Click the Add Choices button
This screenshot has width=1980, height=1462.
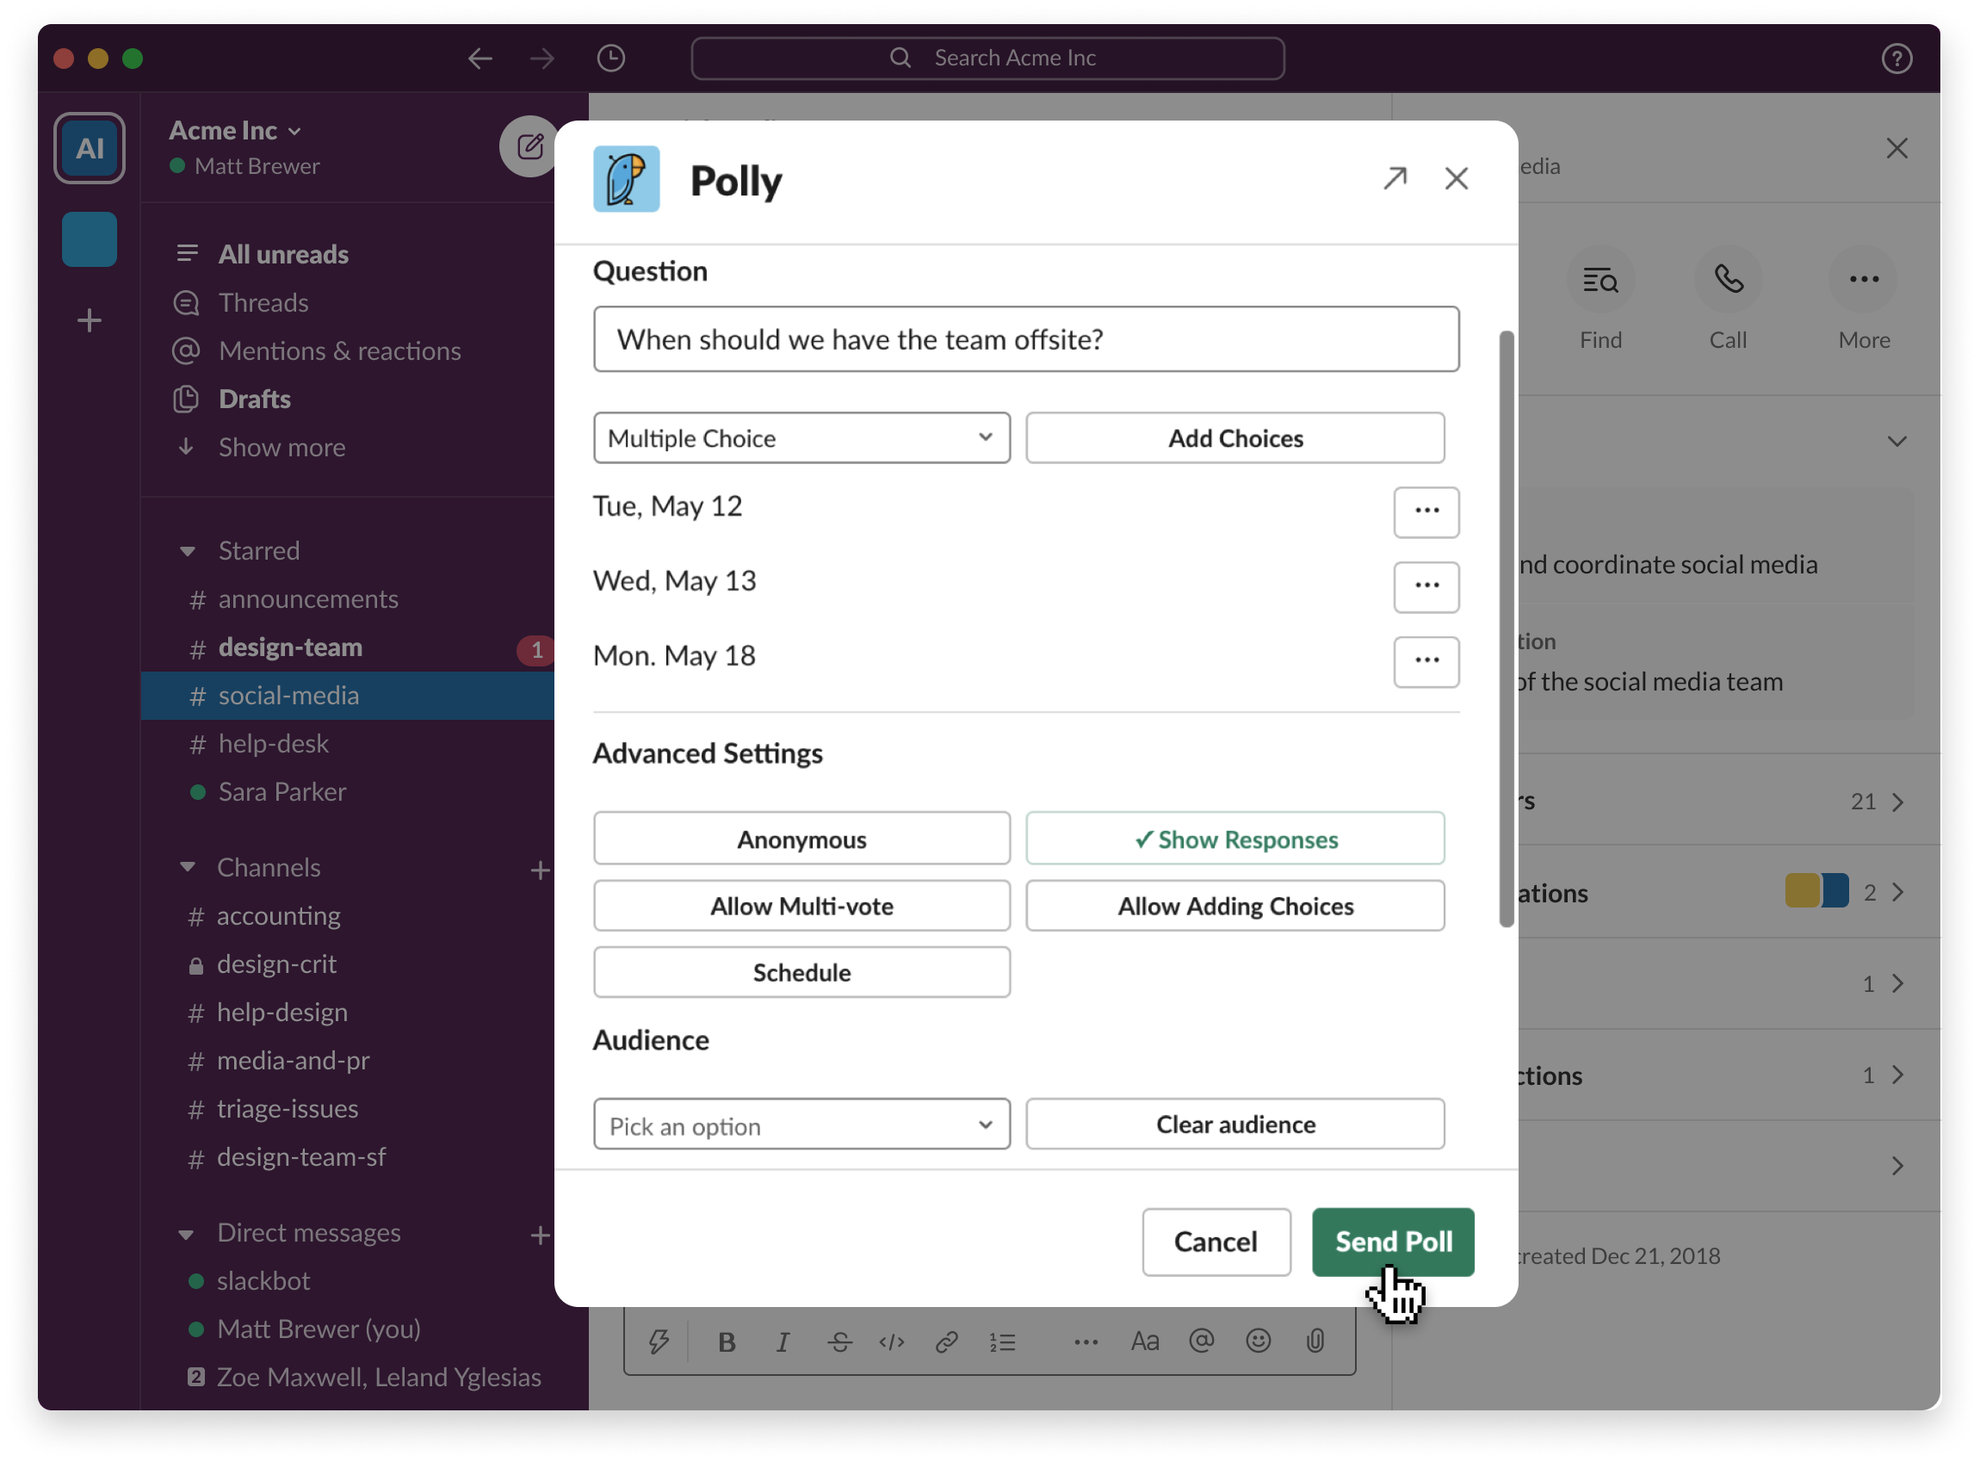tap(1235, 438)
